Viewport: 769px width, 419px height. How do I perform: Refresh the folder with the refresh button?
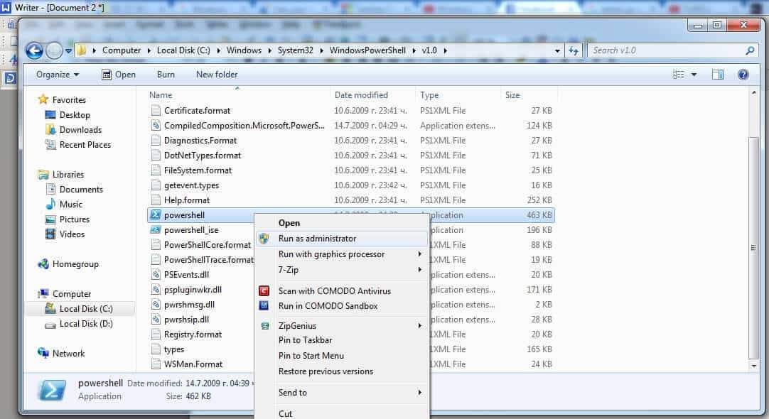point(574,50)
